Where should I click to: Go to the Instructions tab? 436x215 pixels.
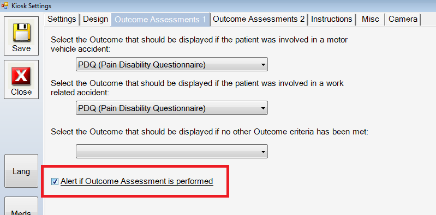click(331, 19)
